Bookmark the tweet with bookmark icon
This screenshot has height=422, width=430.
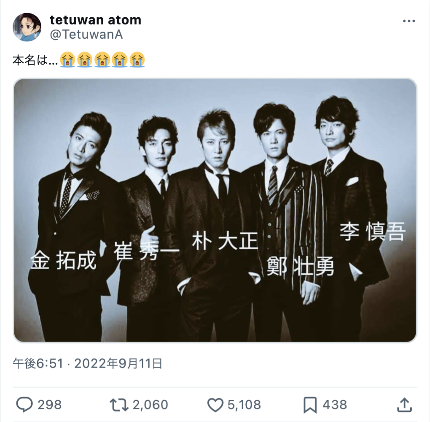pyautogui.click(x=310, y=405)
